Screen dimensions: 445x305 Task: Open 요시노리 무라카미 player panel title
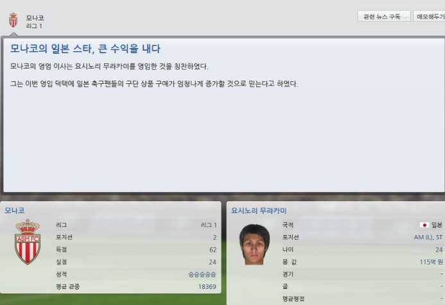259,211
